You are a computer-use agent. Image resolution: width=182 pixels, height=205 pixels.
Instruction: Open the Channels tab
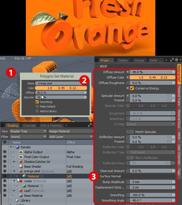[29, 126]
